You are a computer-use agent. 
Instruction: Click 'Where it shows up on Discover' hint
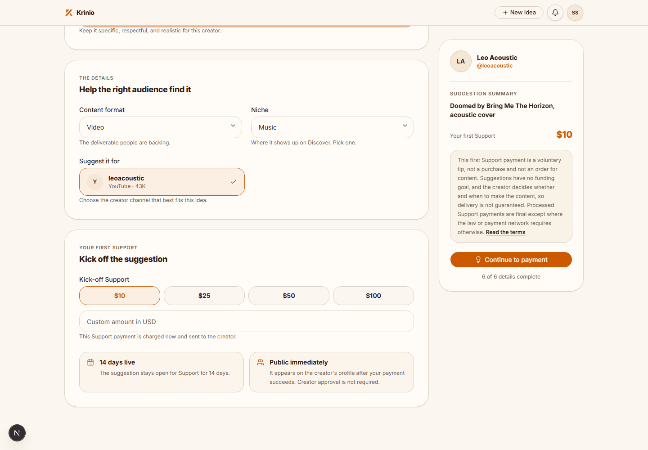pyautogui.click(x=304, y=143)
